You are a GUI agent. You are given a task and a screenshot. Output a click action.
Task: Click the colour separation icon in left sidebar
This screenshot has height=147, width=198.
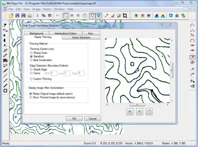pyautogui.click(x=5, y=60)
